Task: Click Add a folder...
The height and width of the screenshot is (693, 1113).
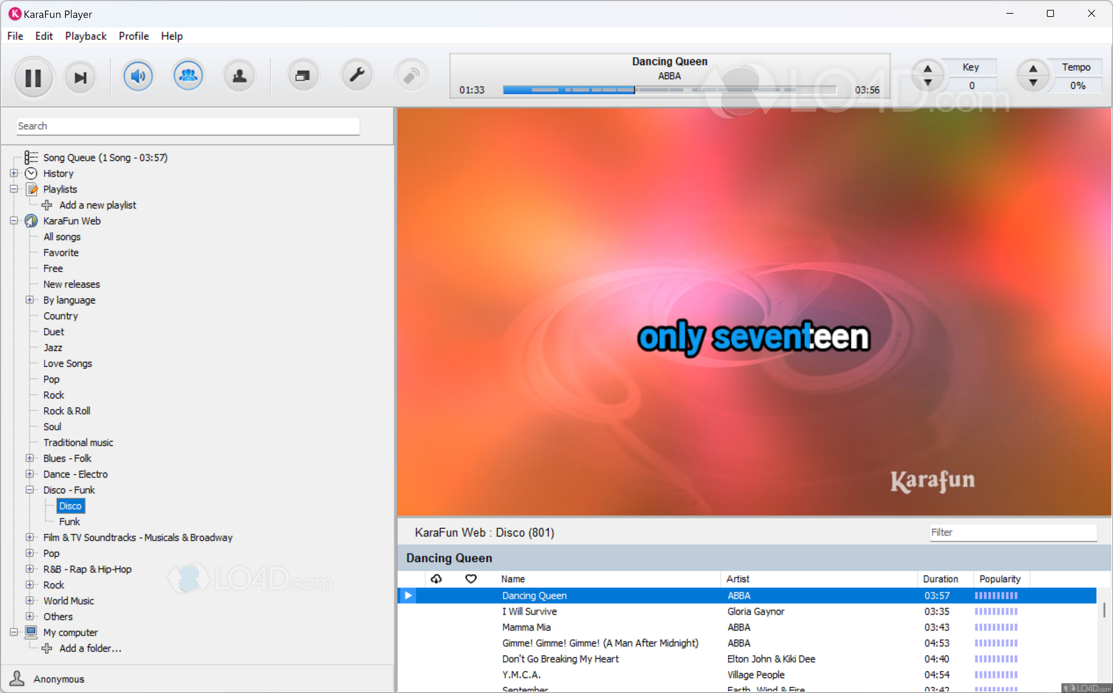Action: coord(90,648)
